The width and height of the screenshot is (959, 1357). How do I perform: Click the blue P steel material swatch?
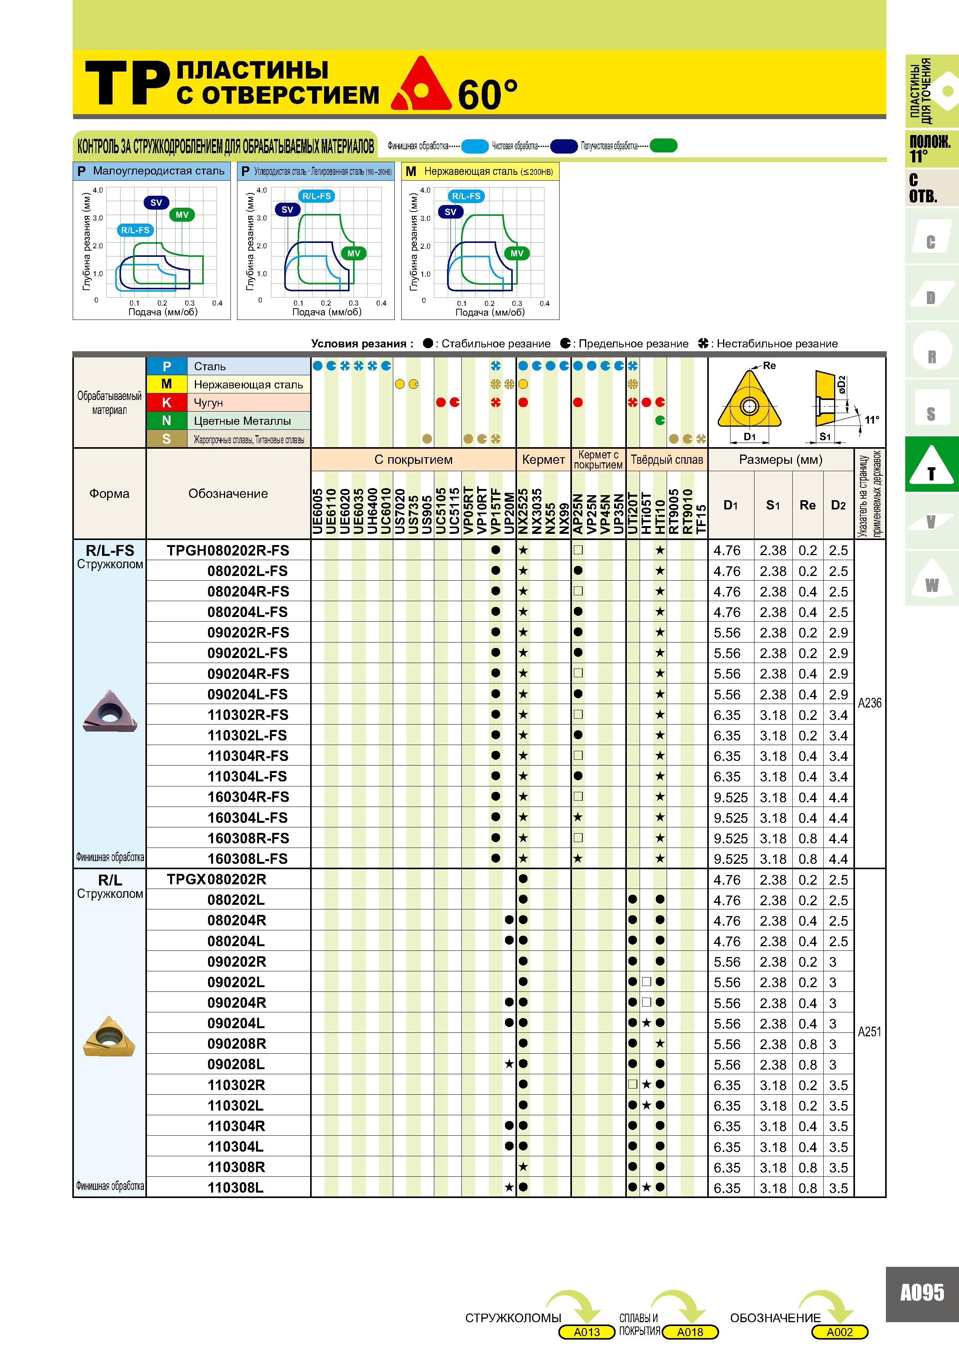click(167, 366)
